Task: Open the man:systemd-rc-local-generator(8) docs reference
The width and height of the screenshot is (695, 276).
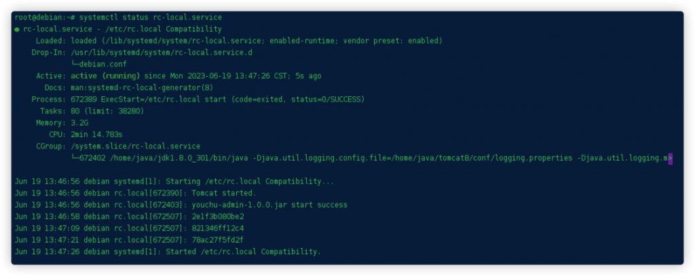Action: pos(141,87)
